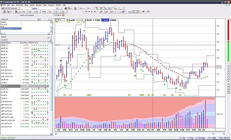Screen dimensions: 231x140
Task: Close the DX #F,W chart tab
Action: pos(63,15)
